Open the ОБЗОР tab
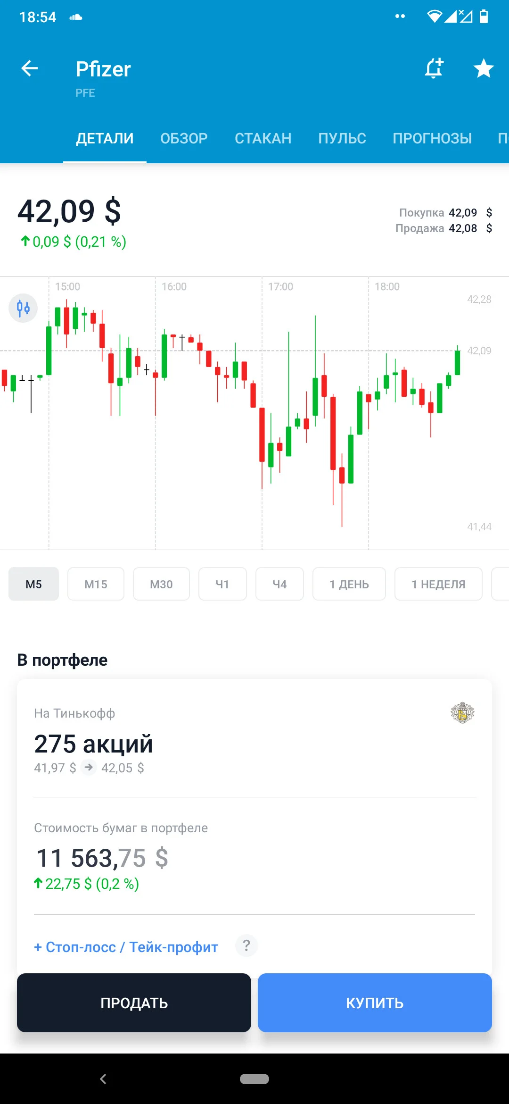The image size is (509, 1104). (x=184, y=138)
